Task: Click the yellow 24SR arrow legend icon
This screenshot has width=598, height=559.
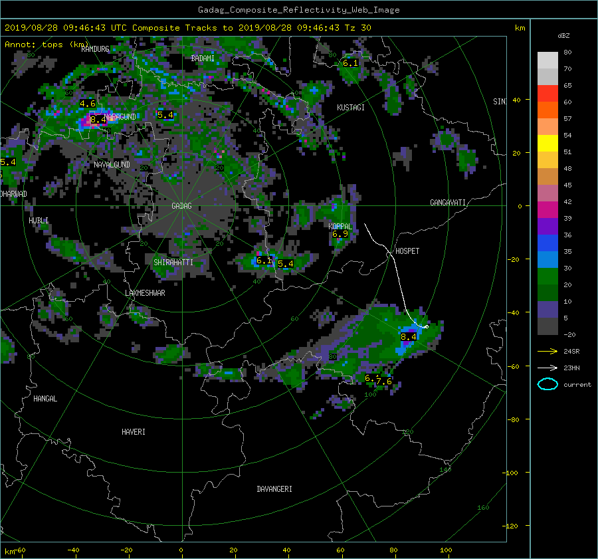Action: [x=548, y=351]
